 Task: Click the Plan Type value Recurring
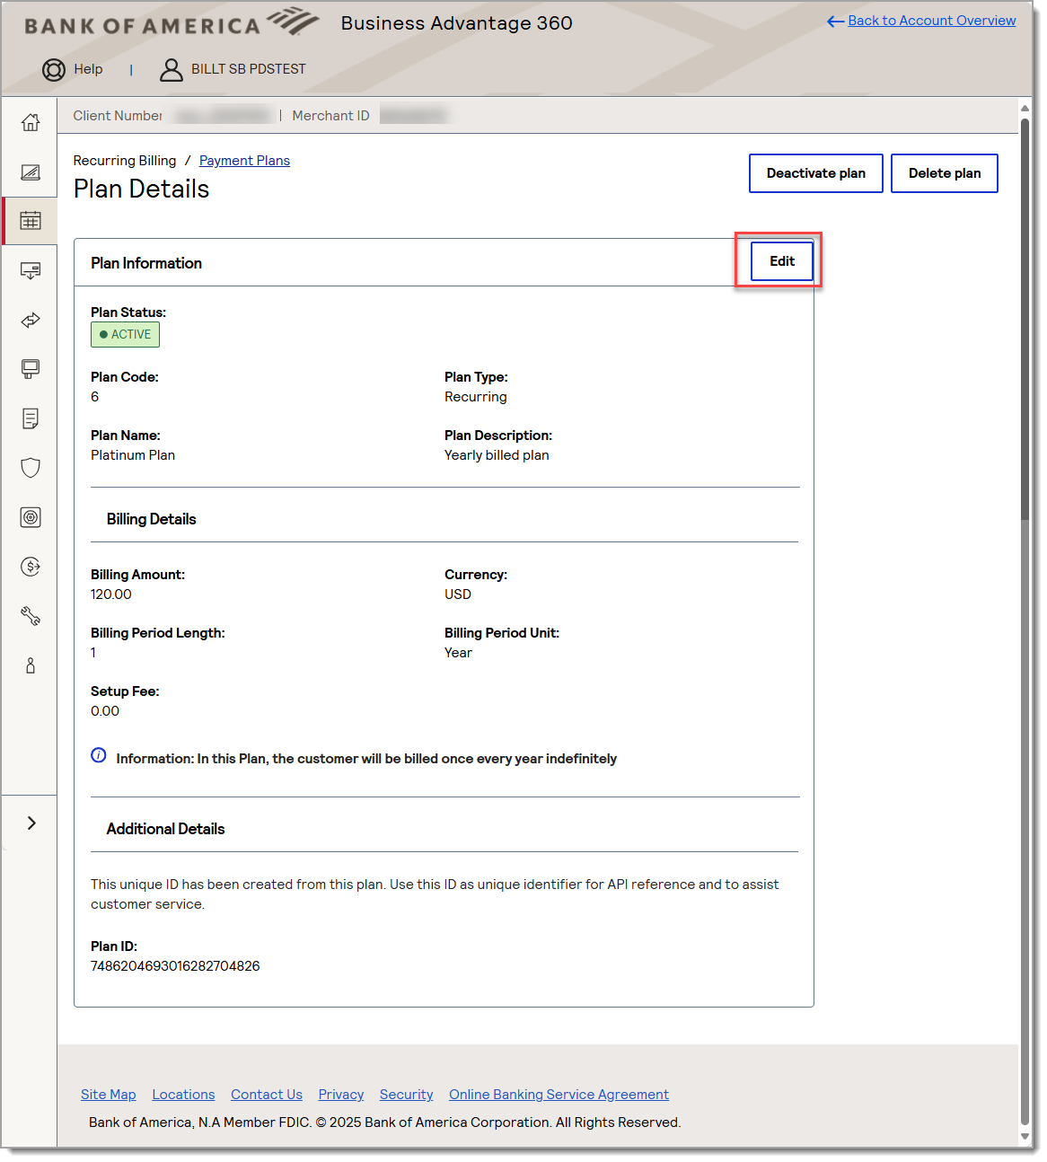(476, 397)
